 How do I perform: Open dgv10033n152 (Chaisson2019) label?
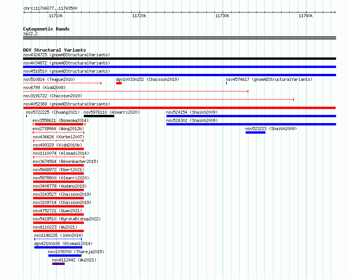pyautogui.click(x=147, y=79)
